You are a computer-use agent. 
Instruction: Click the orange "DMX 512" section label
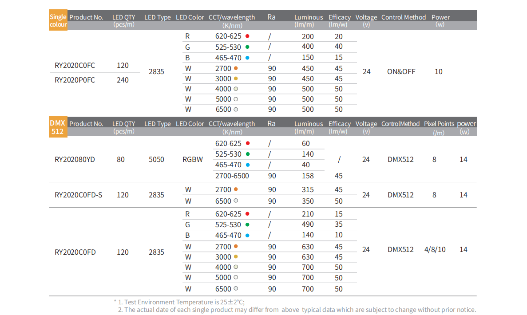pos(58,127)
